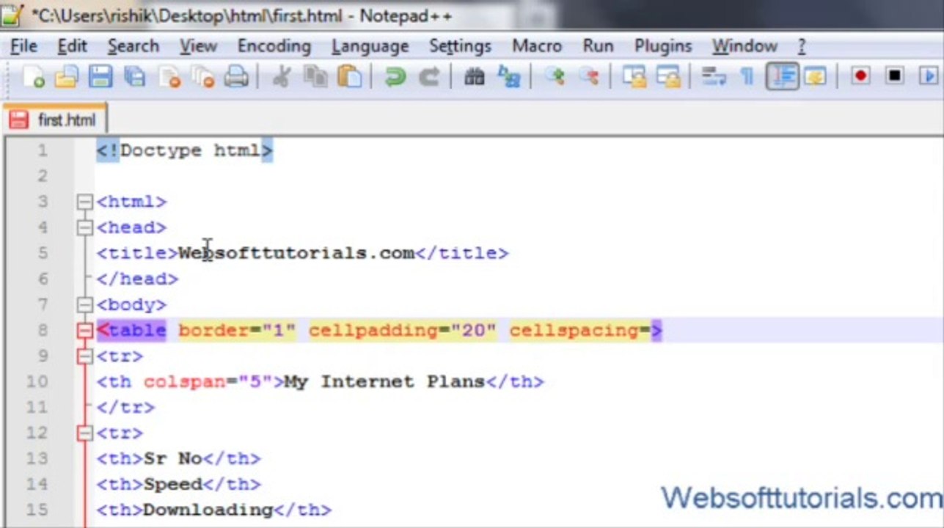Click line number 2 in the margin

click(x=42, y=176)
